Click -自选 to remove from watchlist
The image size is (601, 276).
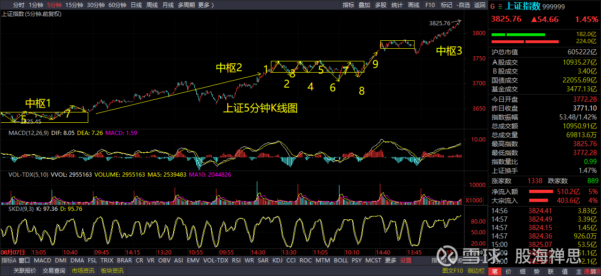[463, 5]
